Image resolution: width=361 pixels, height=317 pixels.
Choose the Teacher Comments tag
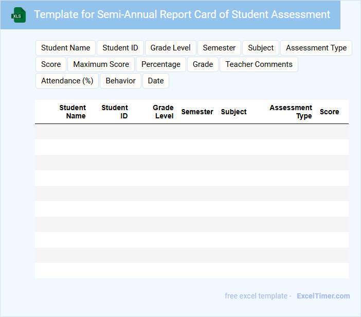click(259, 64)
